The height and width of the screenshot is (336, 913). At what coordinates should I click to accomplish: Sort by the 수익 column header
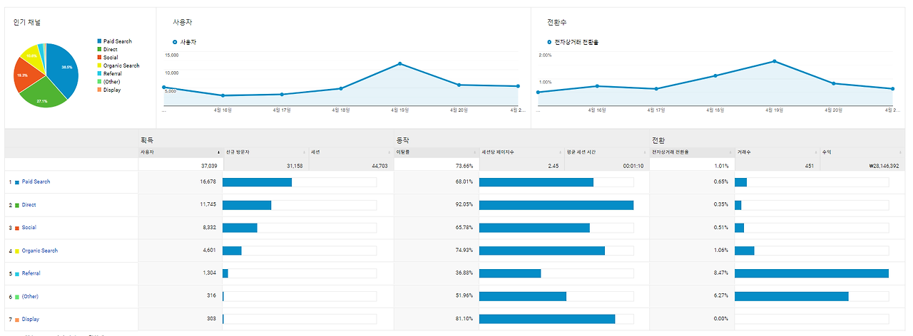tap(861, 152)
